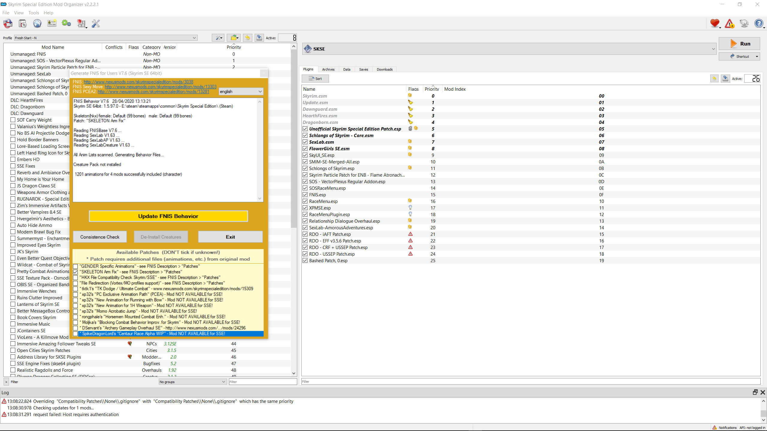Open the SKSE executable dropdown
The image size is (767, 431).
713,49
